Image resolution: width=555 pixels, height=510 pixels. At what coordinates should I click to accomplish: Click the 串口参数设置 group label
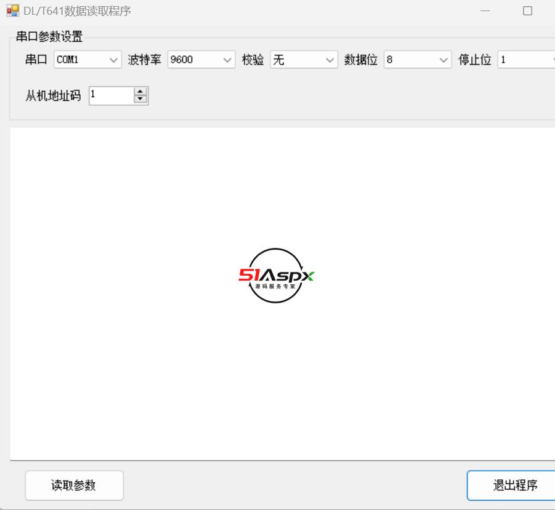[49, 36]
